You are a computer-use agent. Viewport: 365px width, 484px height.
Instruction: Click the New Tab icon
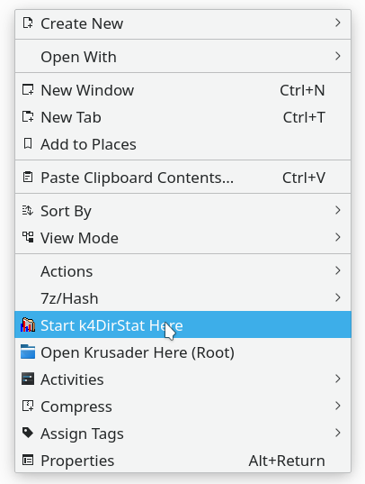click(x=28, y=117)
